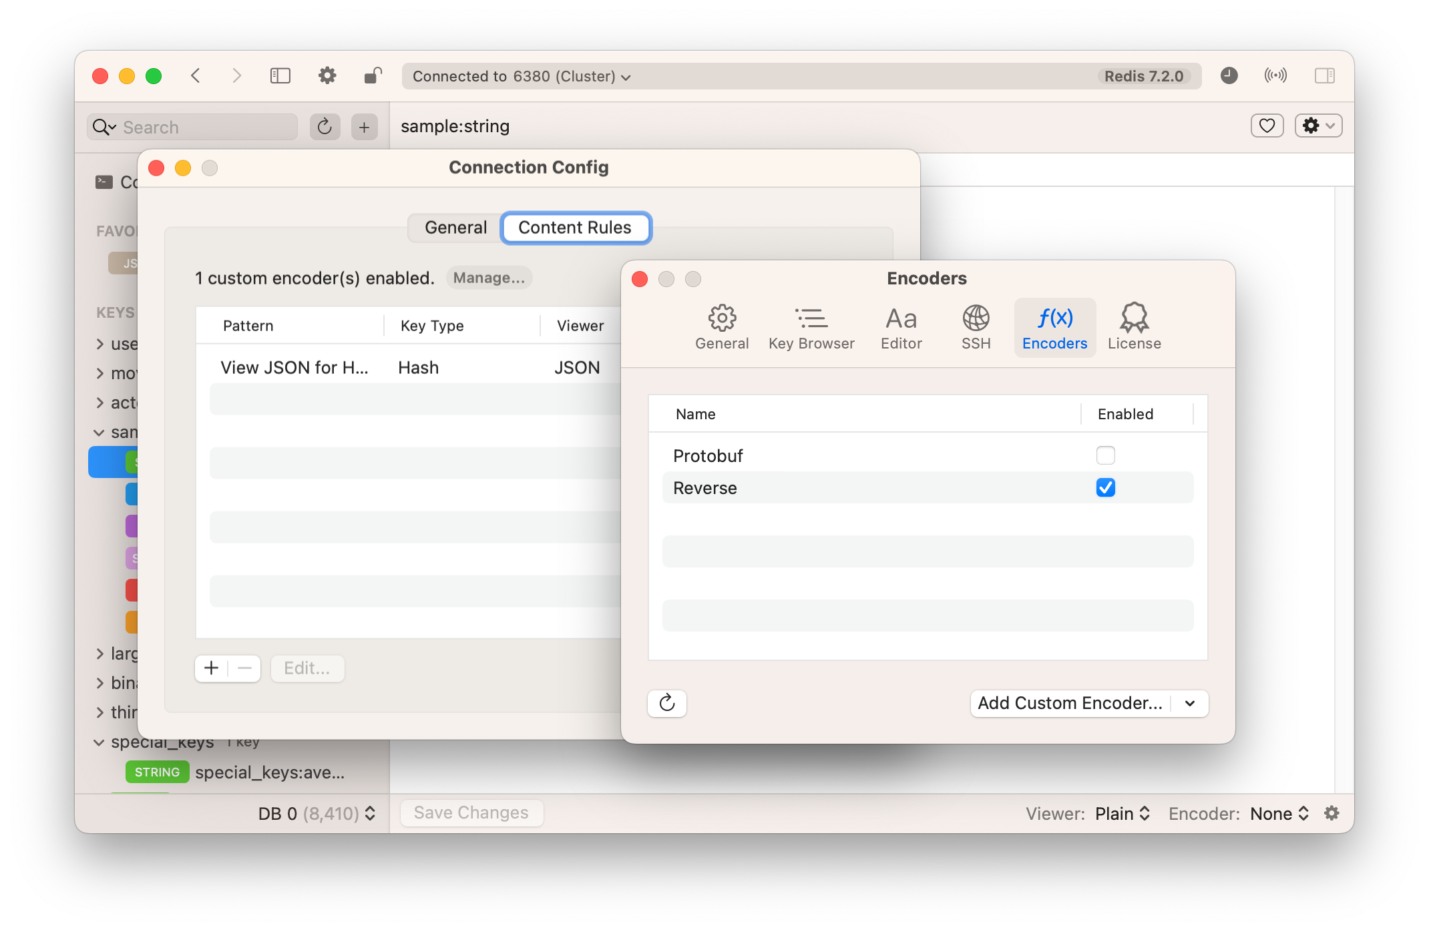Collapse the special_keys tree group

pyautogui.click(x=99, y=742)
